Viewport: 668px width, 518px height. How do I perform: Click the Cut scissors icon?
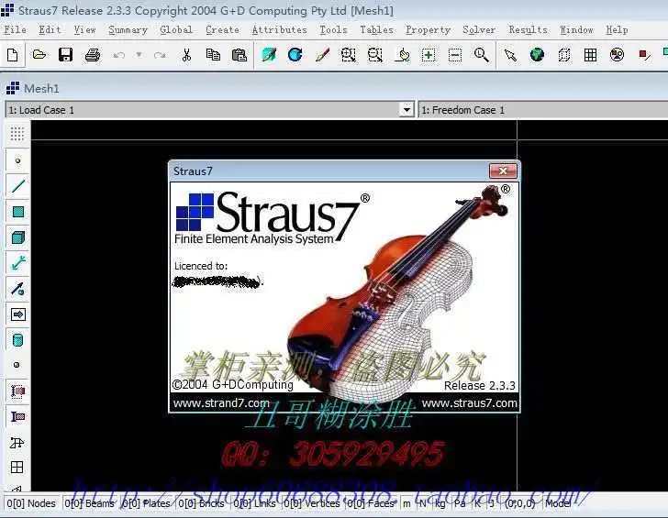[186, 55]
